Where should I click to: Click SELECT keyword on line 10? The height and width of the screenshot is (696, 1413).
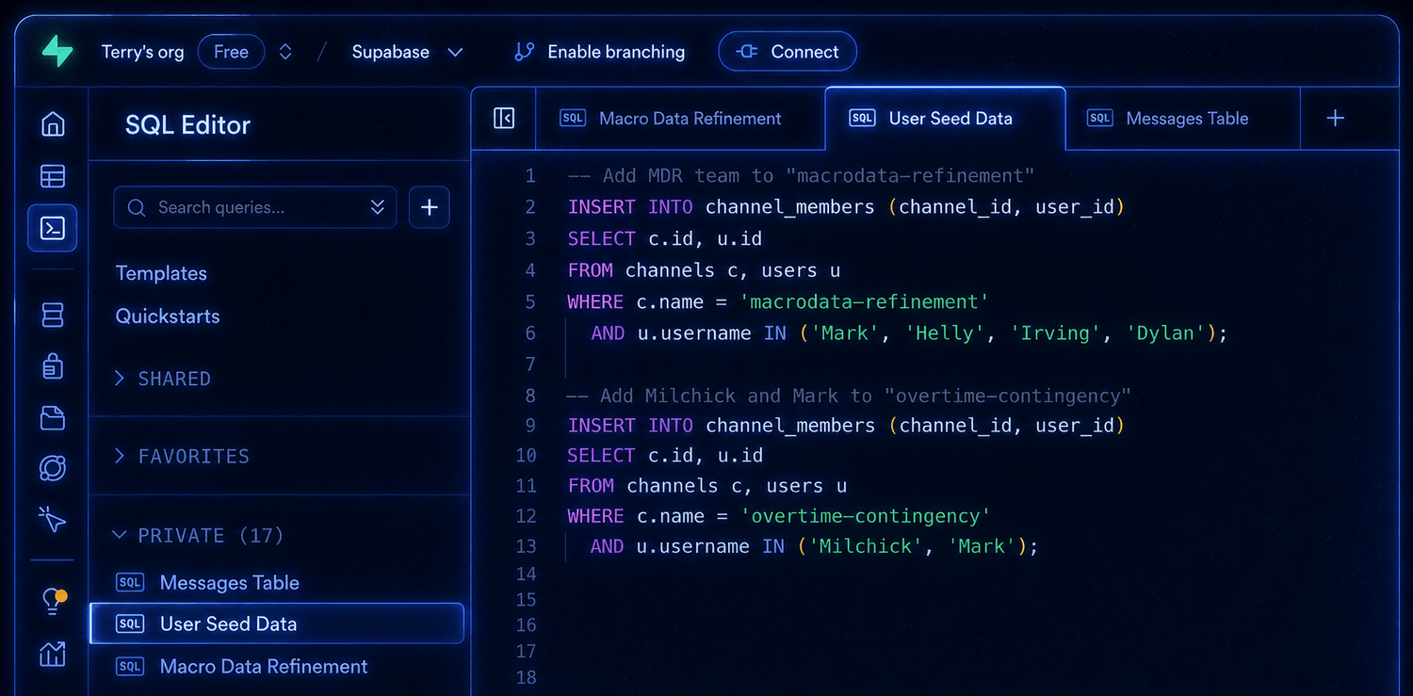click(x=601, y=455)
